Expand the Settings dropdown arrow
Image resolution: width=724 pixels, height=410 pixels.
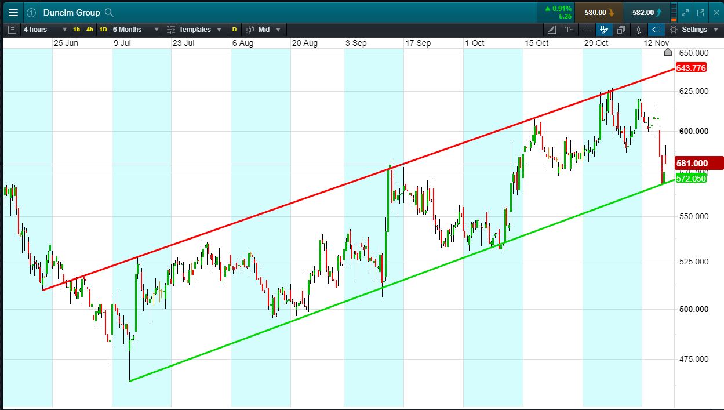[x=715, y=30]
